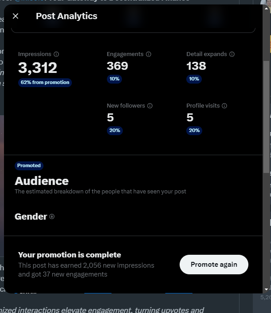
Task: Click the dialog's vertical scrollbar thumb
Action: point(266,117)
